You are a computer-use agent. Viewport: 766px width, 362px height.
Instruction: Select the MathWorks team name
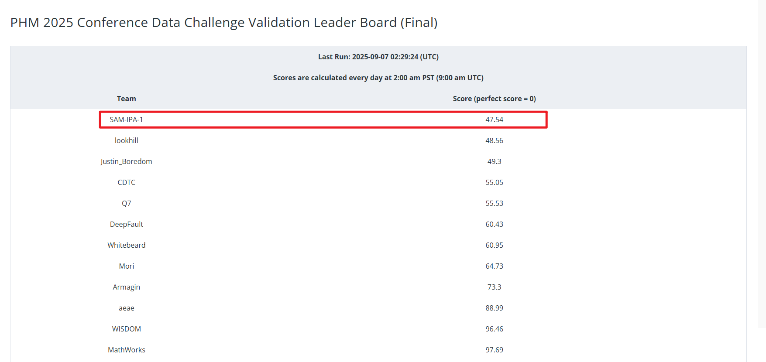tap(126, 350)
